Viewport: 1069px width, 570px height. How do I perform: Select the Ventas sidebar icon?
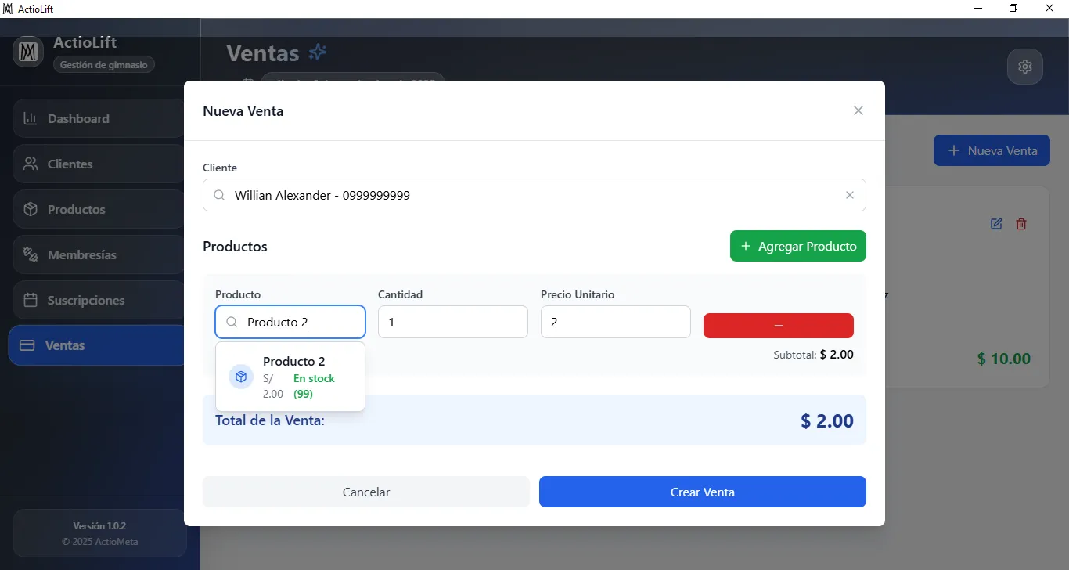pos(30,345)
